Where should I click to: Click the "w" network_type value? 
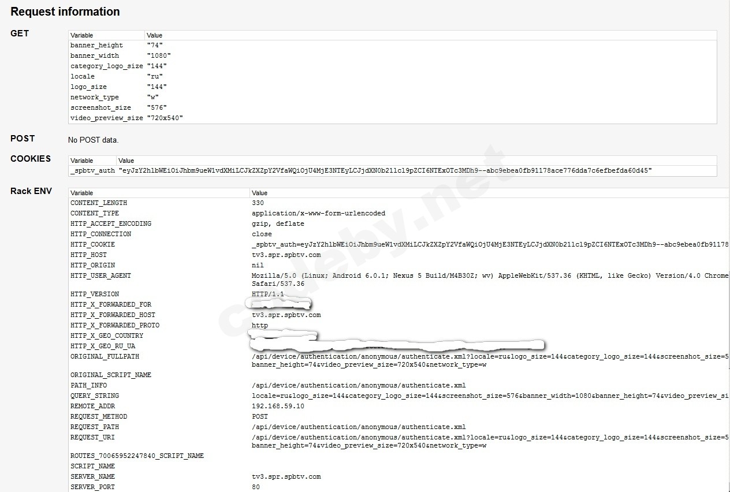pos(153,98)
